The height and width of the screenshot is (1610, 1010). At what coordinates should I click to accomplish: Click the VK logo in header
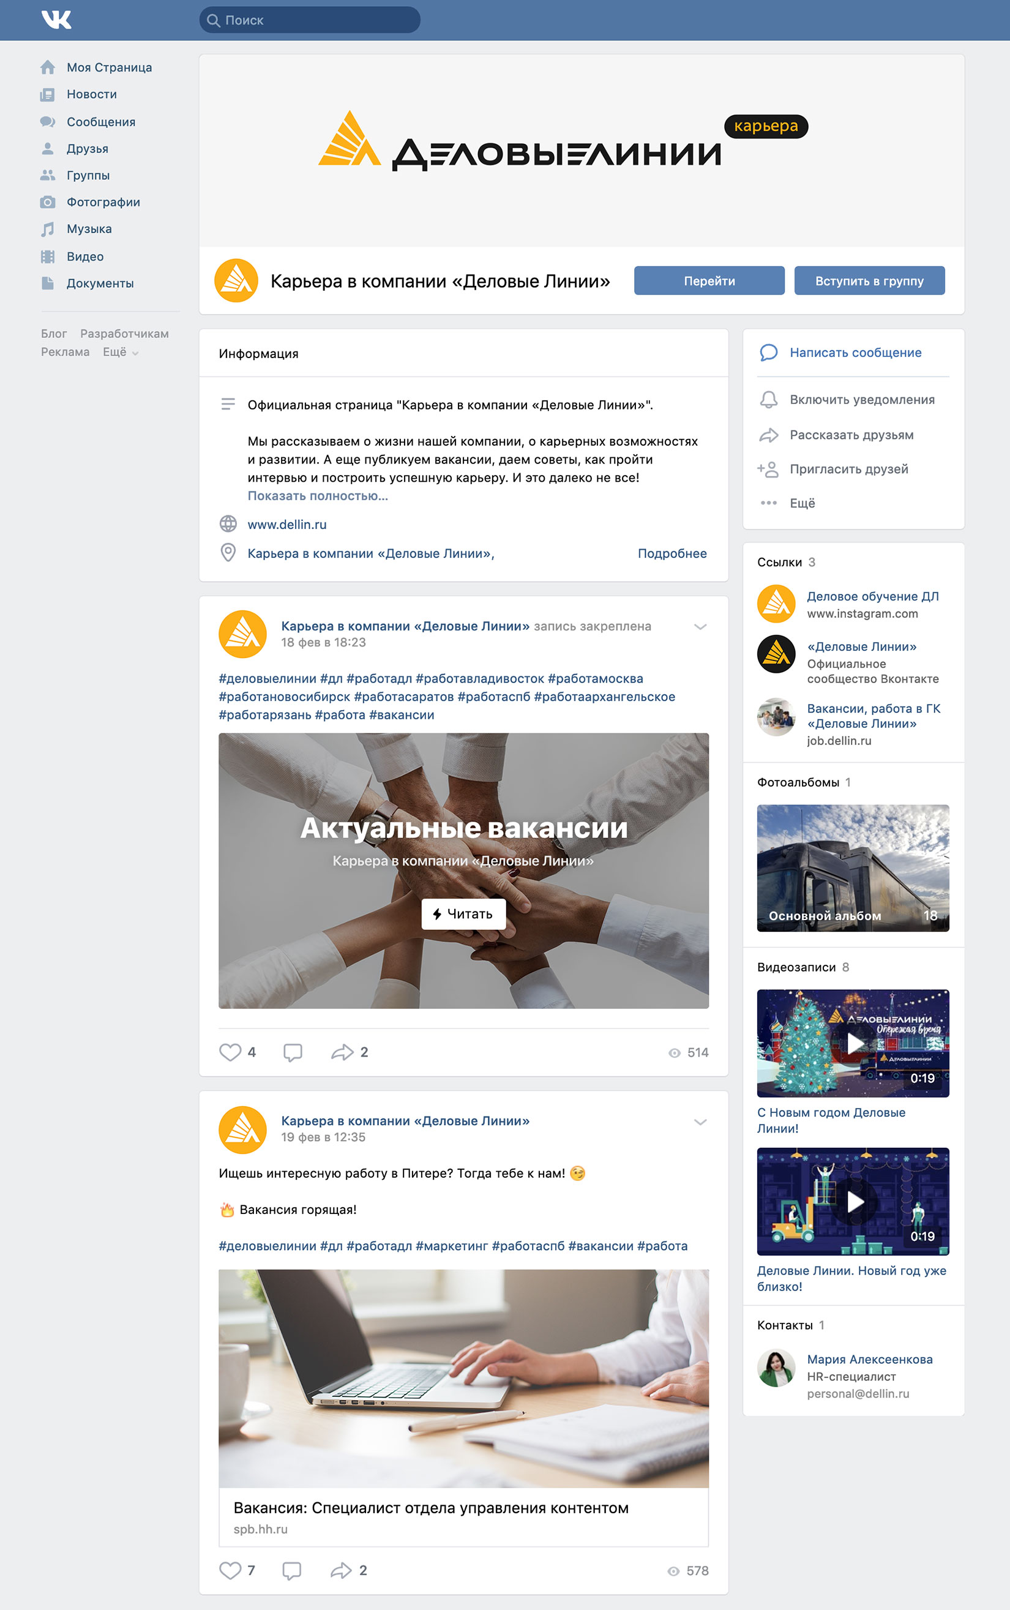point(56,20)
